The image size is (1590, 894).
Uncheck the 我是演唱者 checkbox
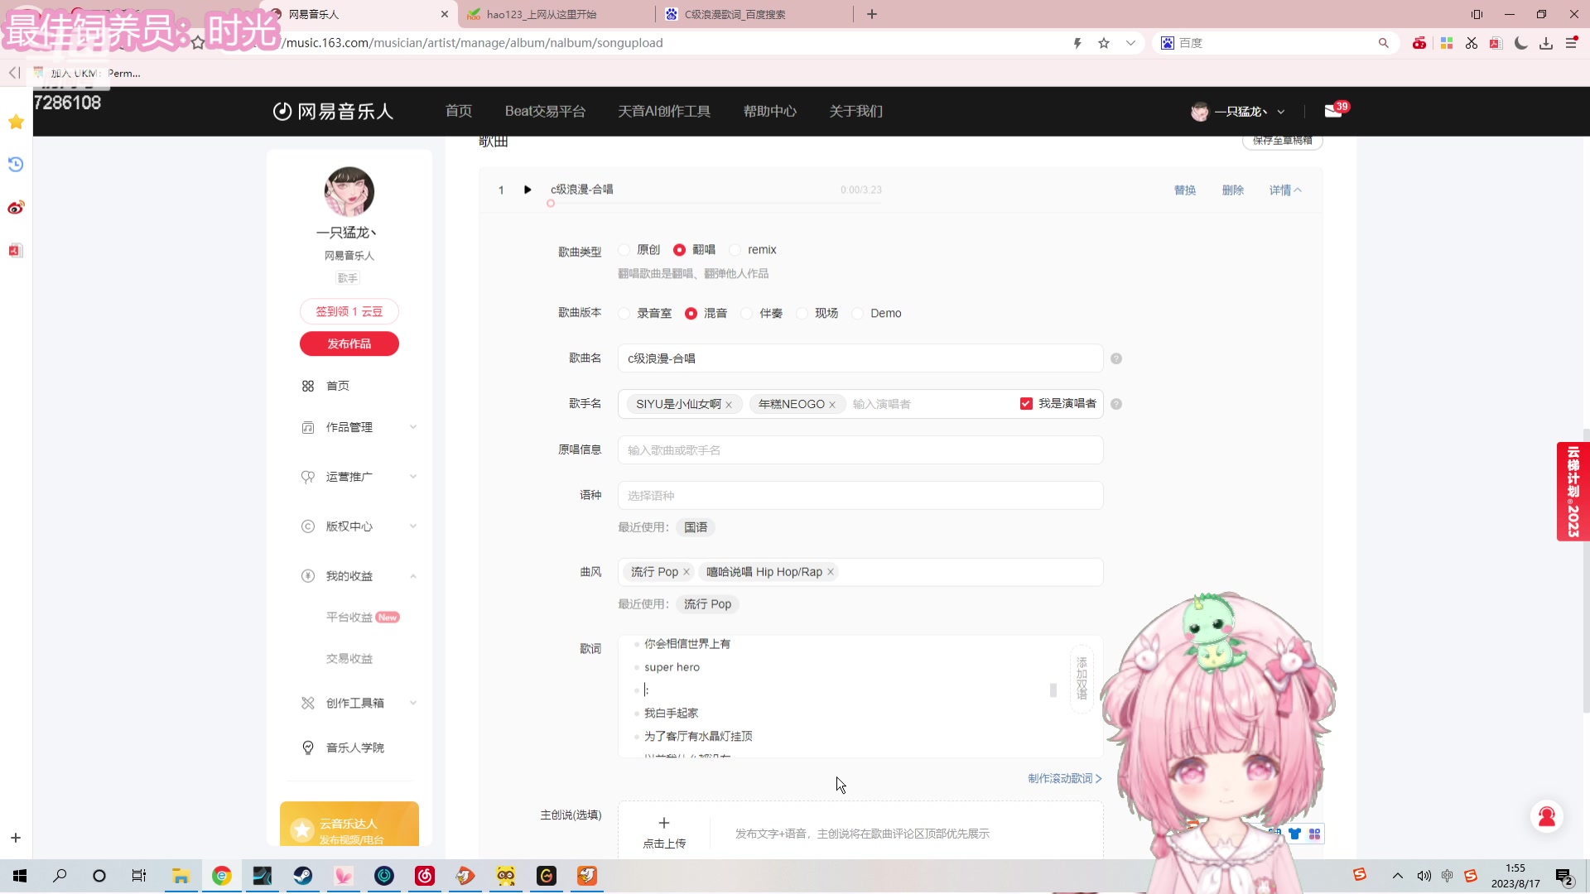1026,404
